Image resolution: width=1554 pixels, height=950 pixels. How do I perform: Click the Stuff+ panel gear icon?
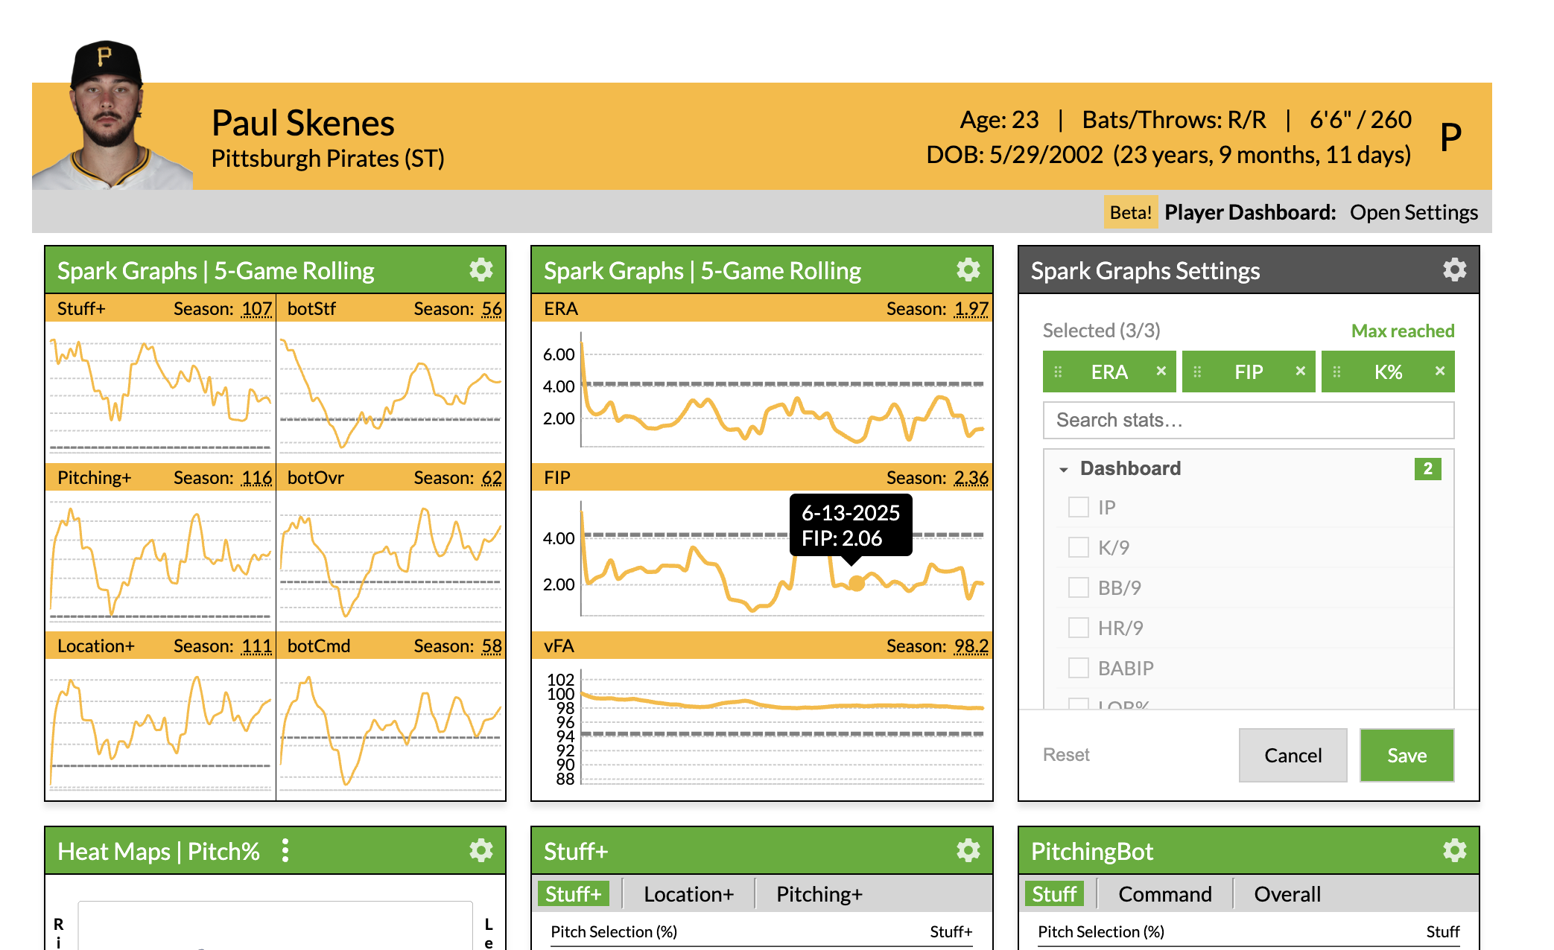click(x=968, y=850)
